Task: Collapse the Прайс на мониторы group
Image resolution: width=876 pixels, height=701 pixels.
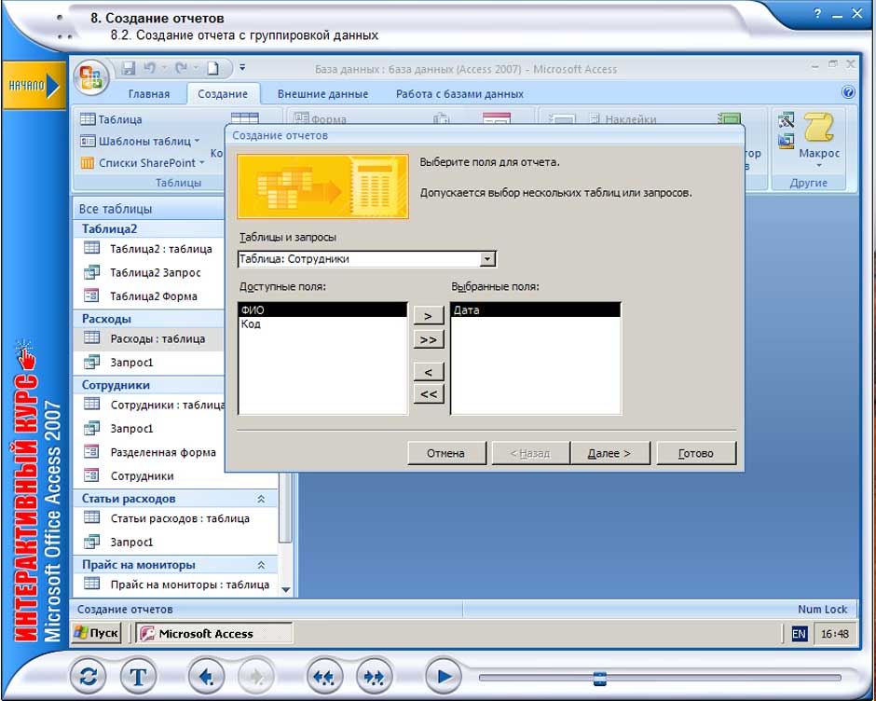Action: tap(261, 565)
